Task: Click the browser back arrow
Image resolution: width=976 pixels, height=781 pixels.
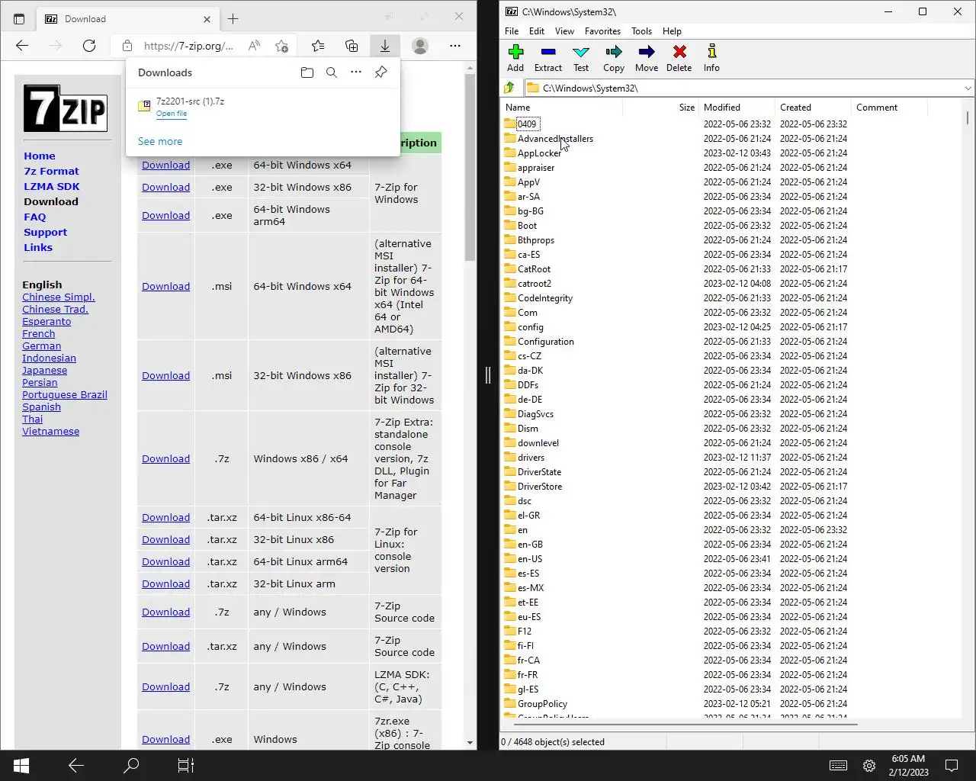Action: click(x=22, y=46)
